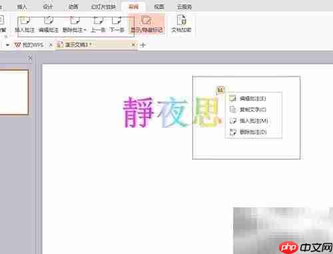The image size is (333, 254).
Task: Switch to the 插入 ribbon tab
Action: pyautogui.click(x=22, y=7)
